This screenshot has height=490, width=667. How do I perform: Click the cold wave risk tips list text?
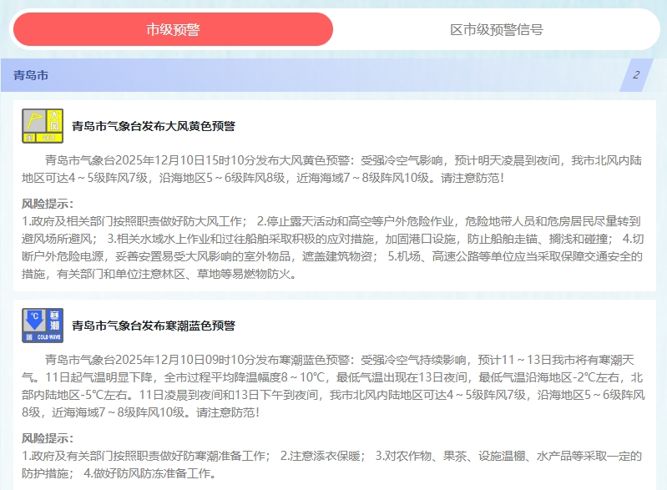(334, 465)
